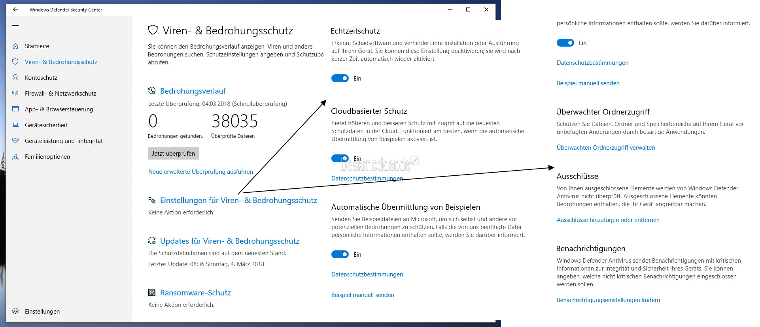Viewport: 760px width, 327px height.
Task: Click the Firewall- & Netzwerkschutz antenna icon
Action: (15, 94)
